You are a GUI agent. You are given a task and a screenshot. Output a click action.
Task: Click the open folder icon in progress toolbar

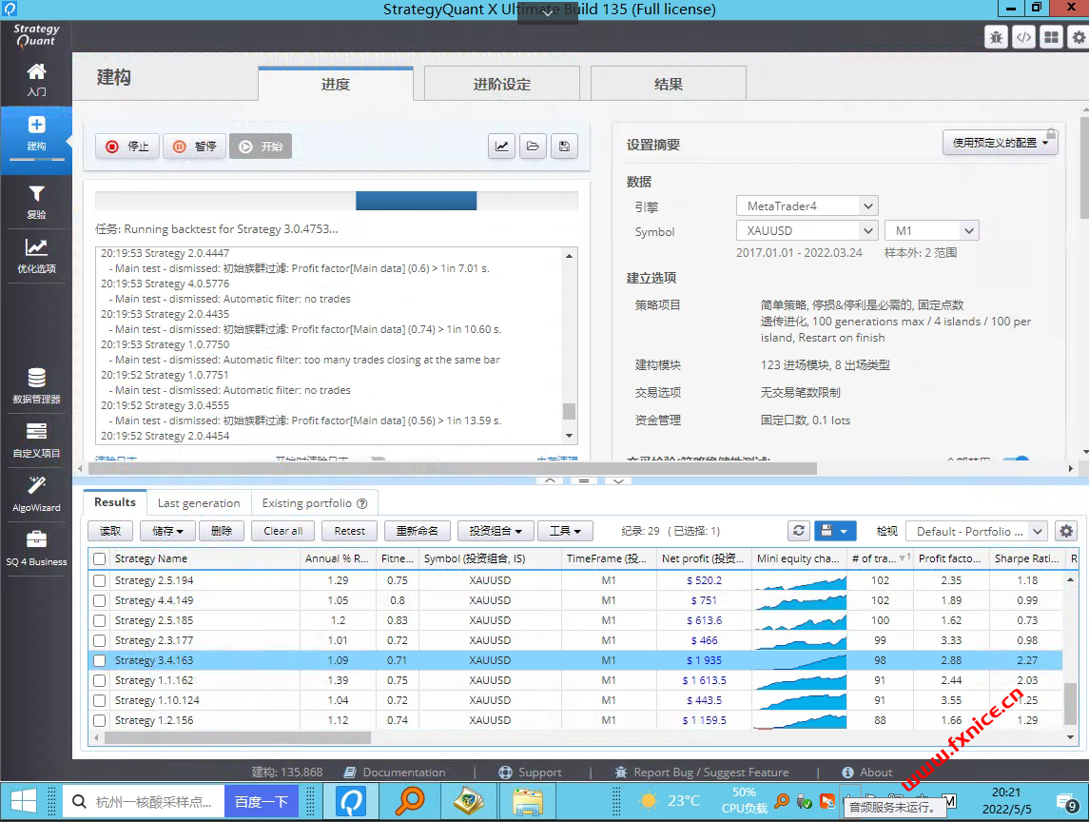(x=533, y=146)
